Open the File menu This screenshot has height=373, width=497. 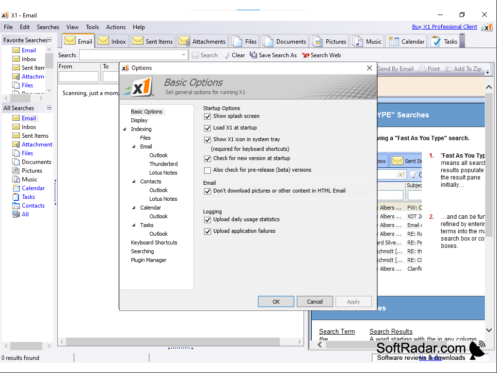click(8, 27)
